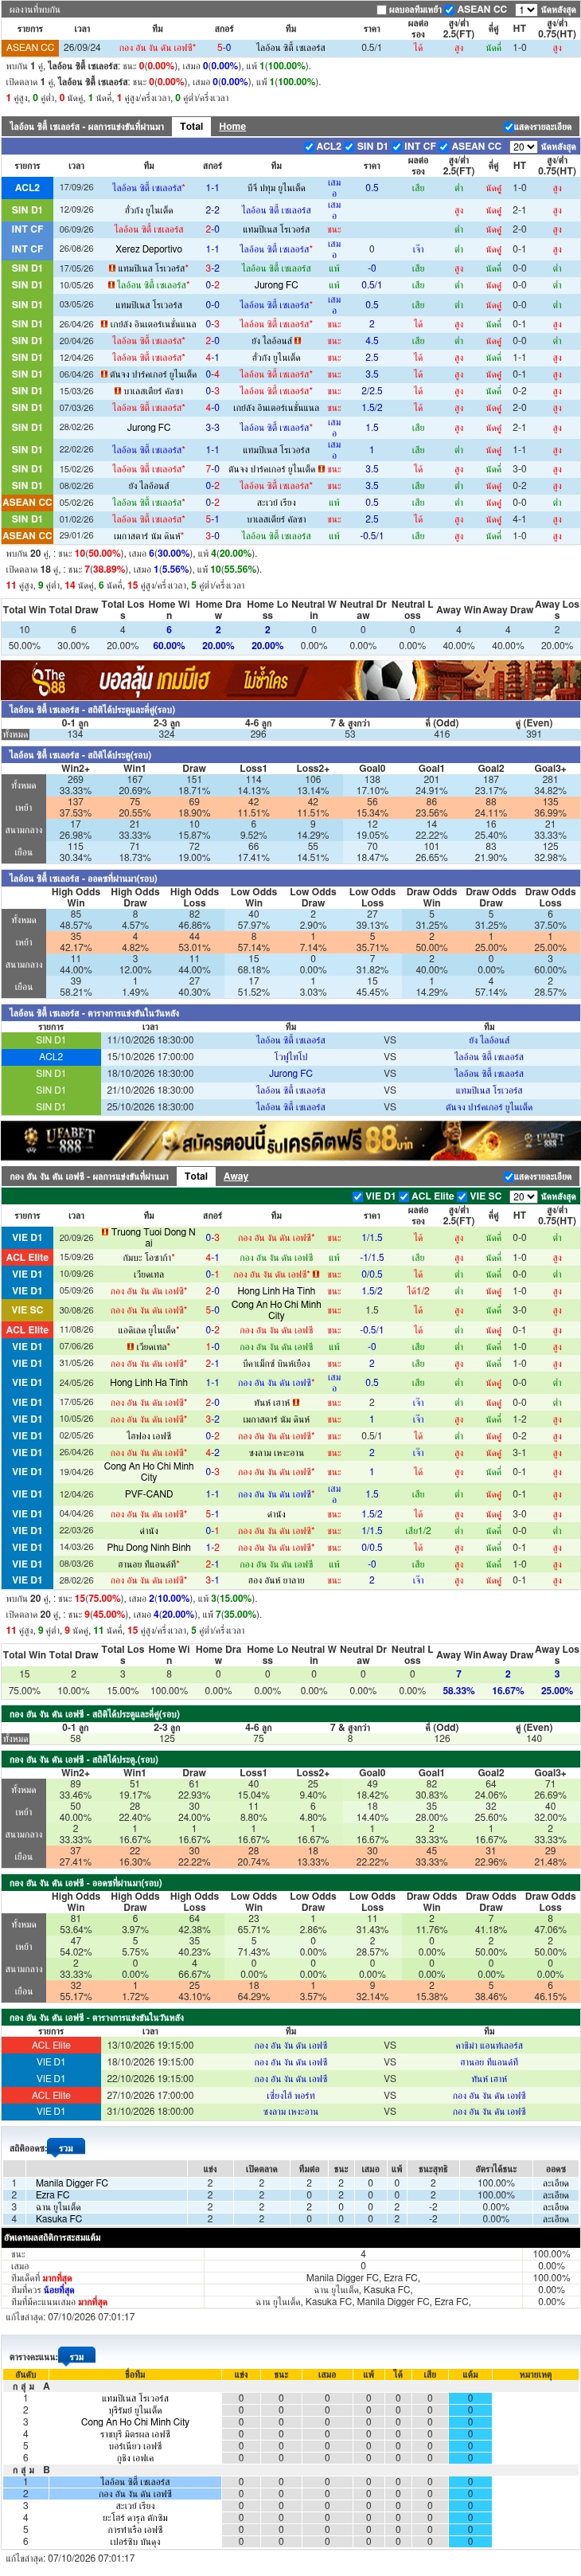Viewport: 581px width, 2576px height.
Task: Toggle the same home/away checkbox at top
Action: (x=381, y=10)
